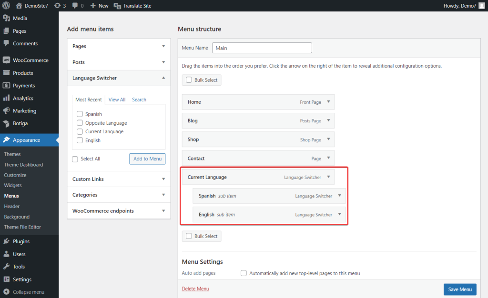Screen dimensions: 488x298
Task: Open the Comments sidebar icon
Action: click(x=6, y=43)
